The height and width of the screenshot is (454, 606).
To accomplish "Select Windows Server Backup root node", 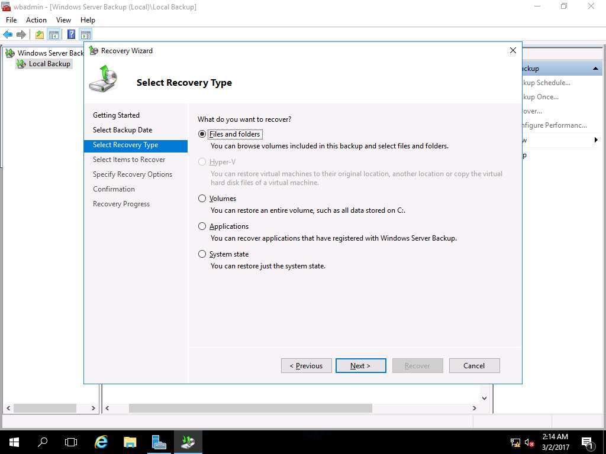I will [x=50, y=53].
